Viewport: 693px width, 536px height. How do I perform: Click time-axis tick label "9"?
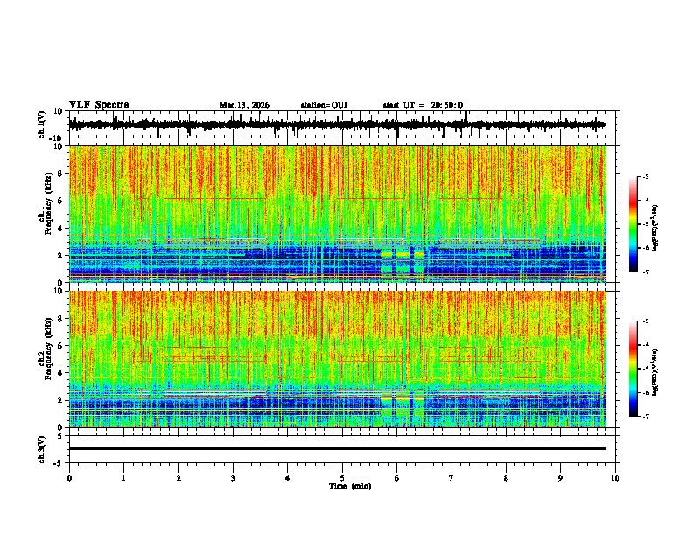[x=560, y=478]
